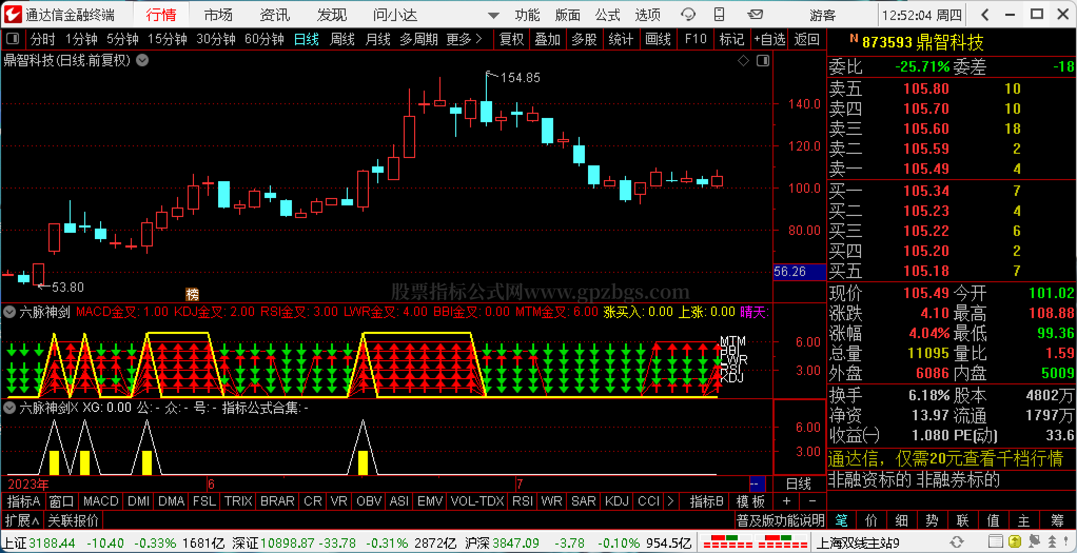The height and width of the screenshot is (553, 1077).
Task: Click the N tag beside stock code 873593
Action: pyautogui.click(x=854, y=38)
